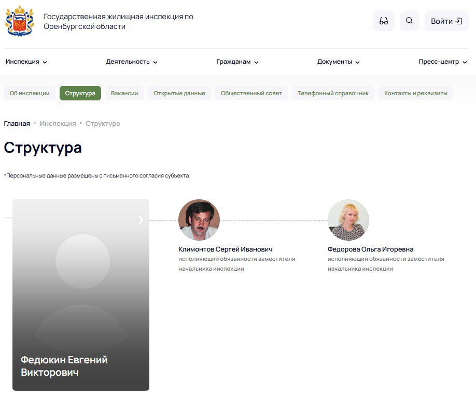Open the Открытые данные tab
Viewport: 476px width, 398px height.
[179, 93]
